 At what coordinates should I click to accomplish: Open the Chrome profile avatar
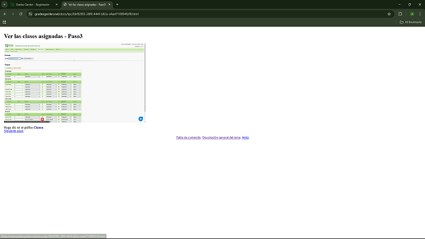(412, 14)
